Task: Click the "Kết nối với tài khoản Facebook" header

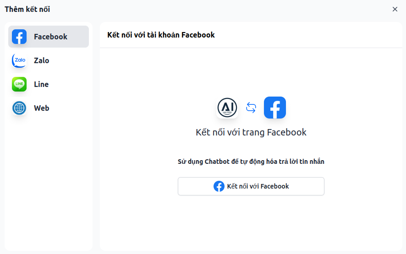Action: coord(161,35)
